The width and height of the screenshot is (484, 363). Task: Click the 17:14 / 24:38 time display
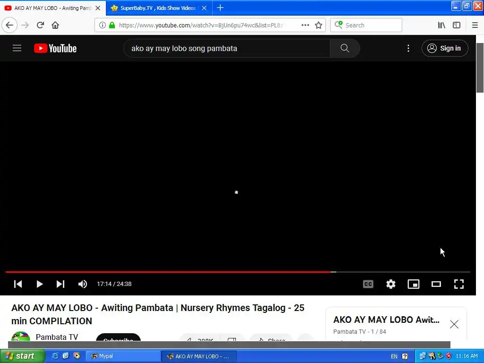pos(114,284)
